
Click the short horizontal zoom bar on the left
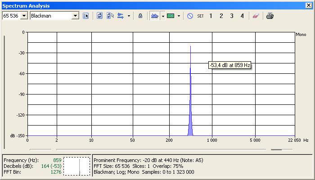(x=40, y=149)
